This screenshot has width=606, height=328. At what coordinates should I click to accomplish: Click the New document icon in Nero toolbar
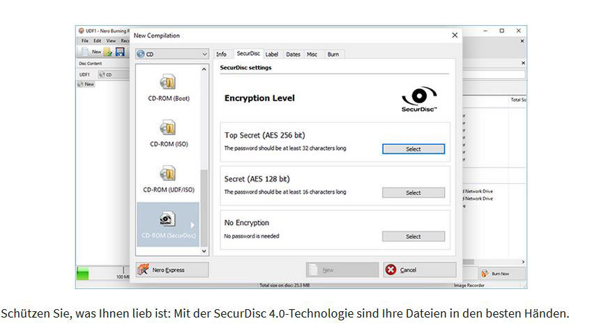[x=84, y=52]
